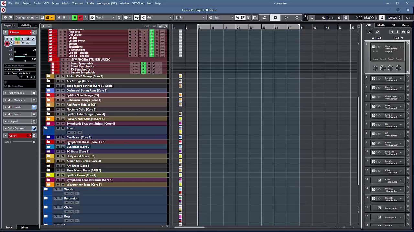Toggle the global Solo (S) state button

[x=64, y=17]
